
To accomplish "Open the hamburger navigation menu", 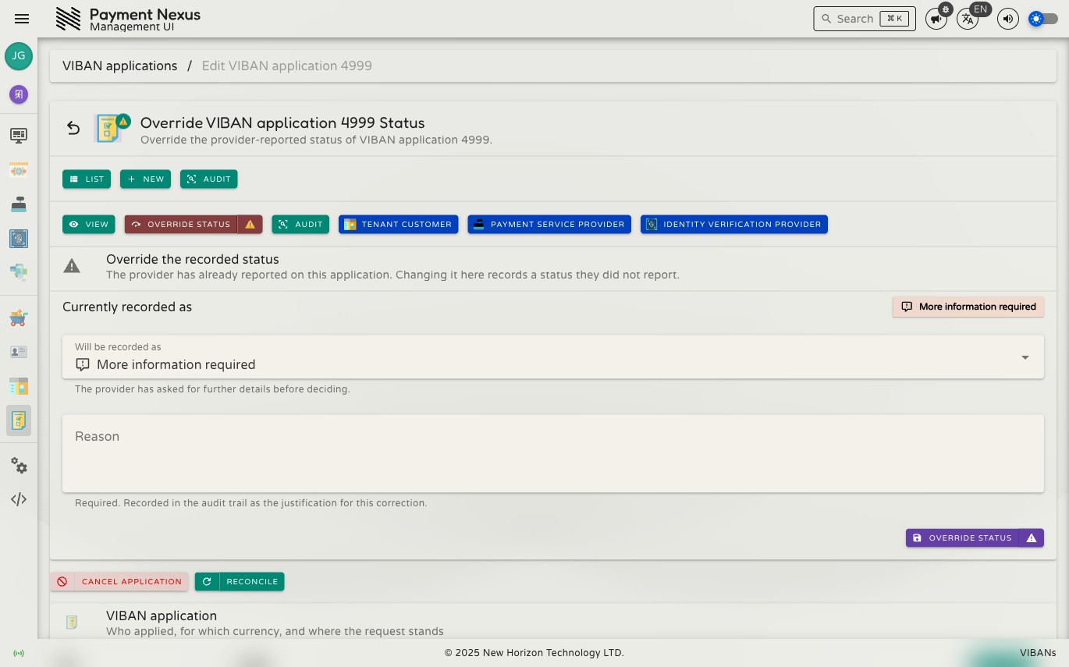I will click(x=22, y=19).
